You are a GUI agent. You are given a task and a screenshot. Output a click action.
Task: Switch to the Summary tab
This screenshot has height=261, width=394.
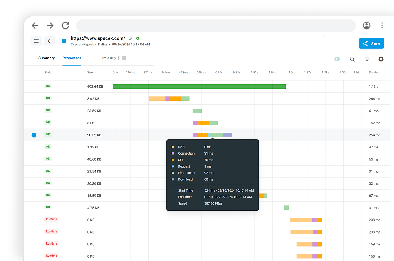click(x=46, y=58)
